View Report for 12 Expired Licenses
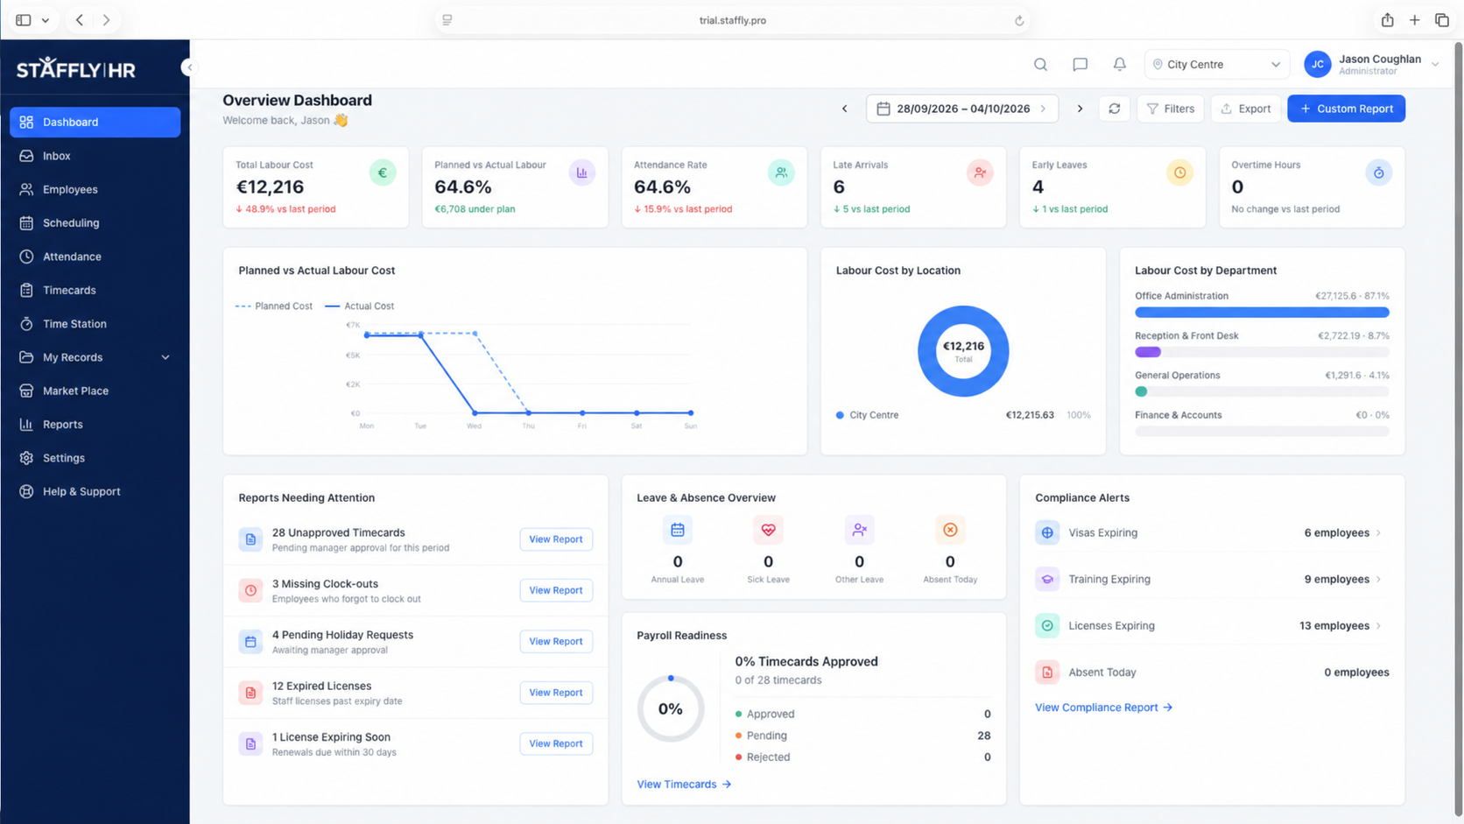The height and width of the screenshot is (824, 1464). (556, 693)
